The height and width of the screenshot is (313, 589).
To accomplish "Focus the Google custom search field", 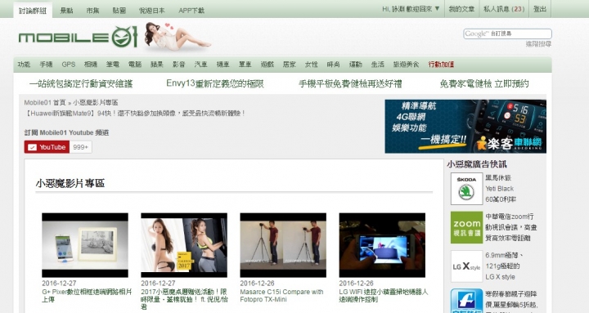I will 507,34.
